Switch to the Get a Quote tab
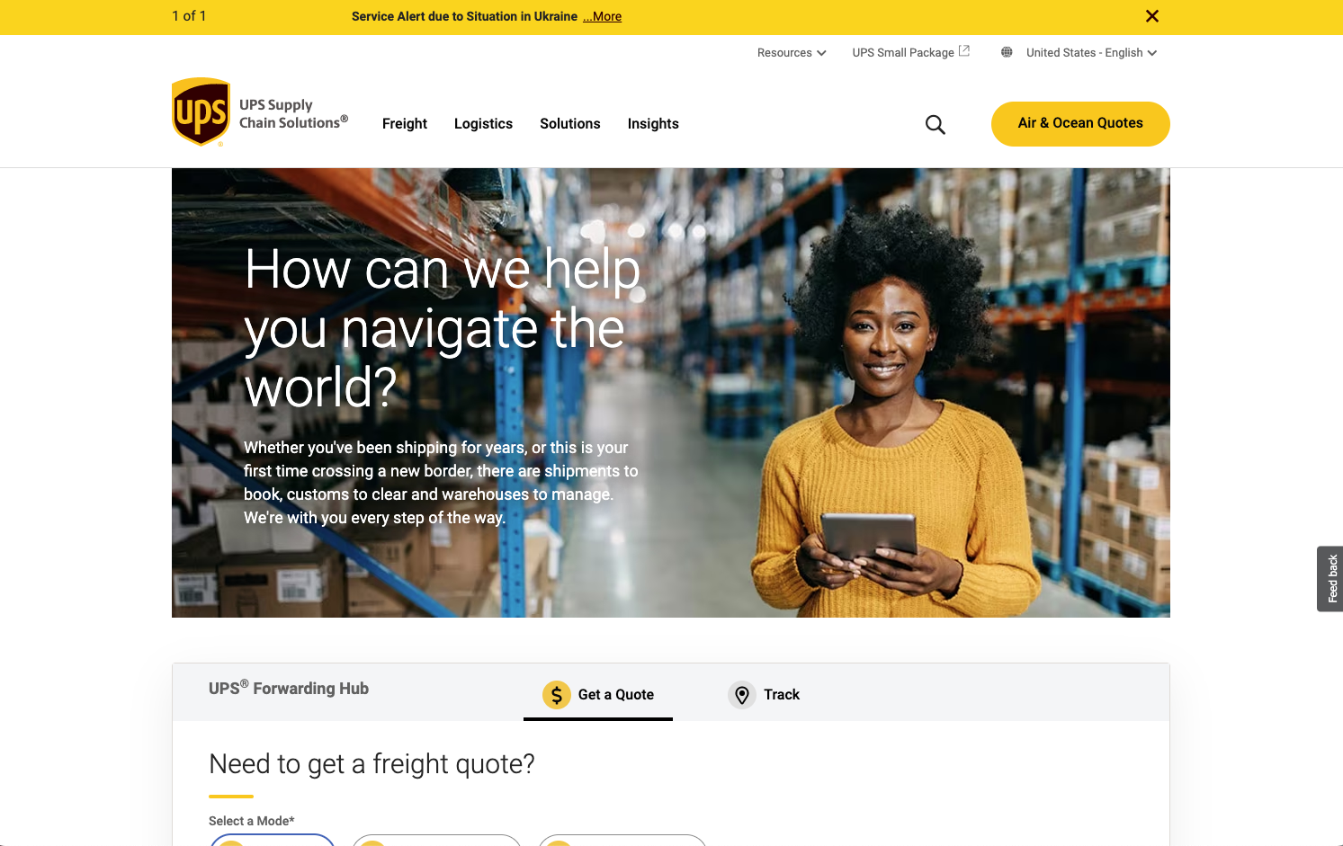Image resolution: width=1343 pixels, height=846 pixels. click(x=598, y=694)
